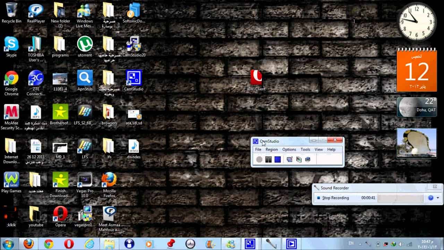The image size is (444, 250).
Task: Select the alW-Client desktop icon
Action: tap(256, 81)
